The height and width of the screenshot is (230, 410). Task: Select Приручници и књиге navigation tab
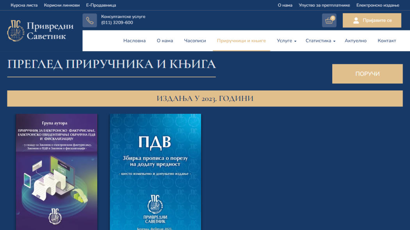[241, 41]
